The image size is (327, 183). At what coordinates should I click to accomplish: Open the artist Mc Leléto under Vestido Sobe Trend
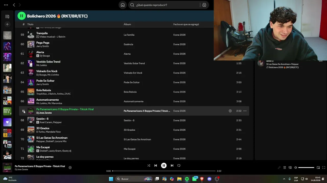(x=42, y=65)
